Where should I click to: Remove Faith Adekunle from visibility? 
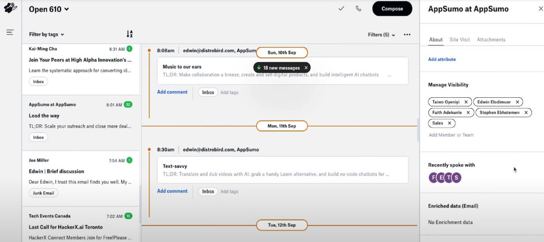pos(468,113)
